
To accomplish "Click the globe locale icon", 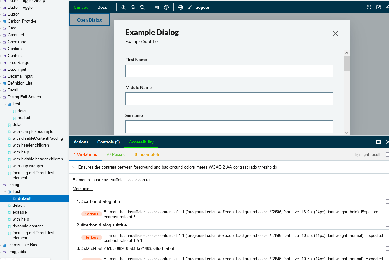I will pyautogui.click(x=181, y=7).
